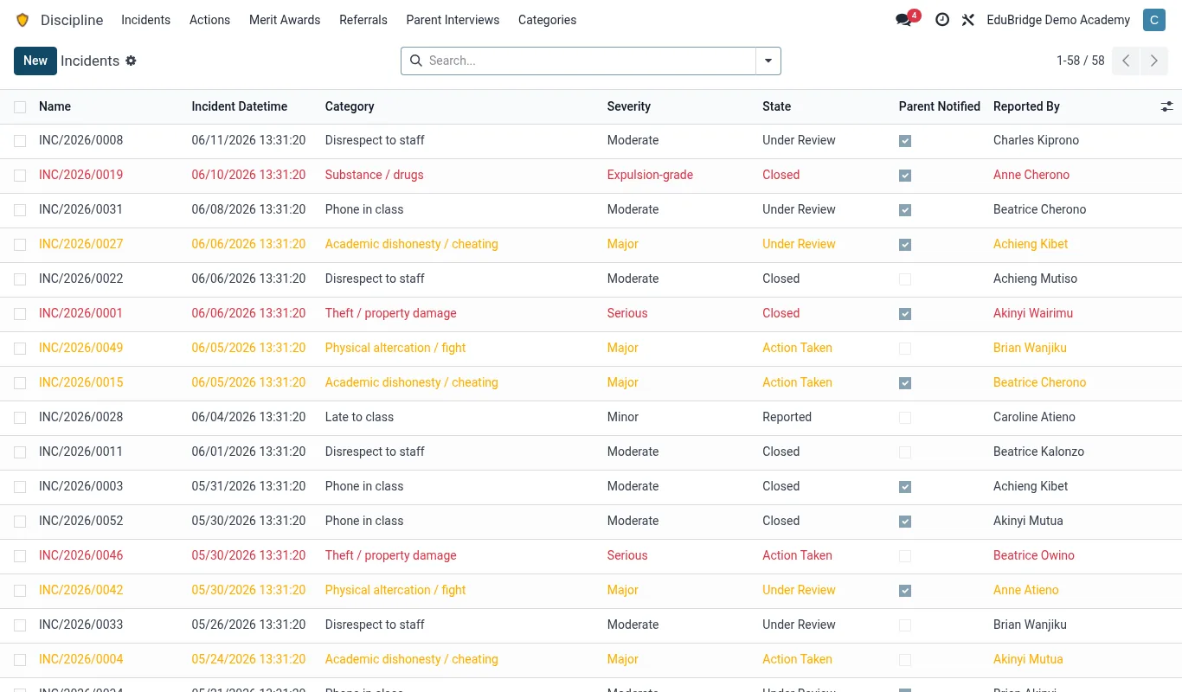This screenshot has height=692, width=1182.
Task: Select row INC/2026/0027 checkbox
Action: pos(20,245)
